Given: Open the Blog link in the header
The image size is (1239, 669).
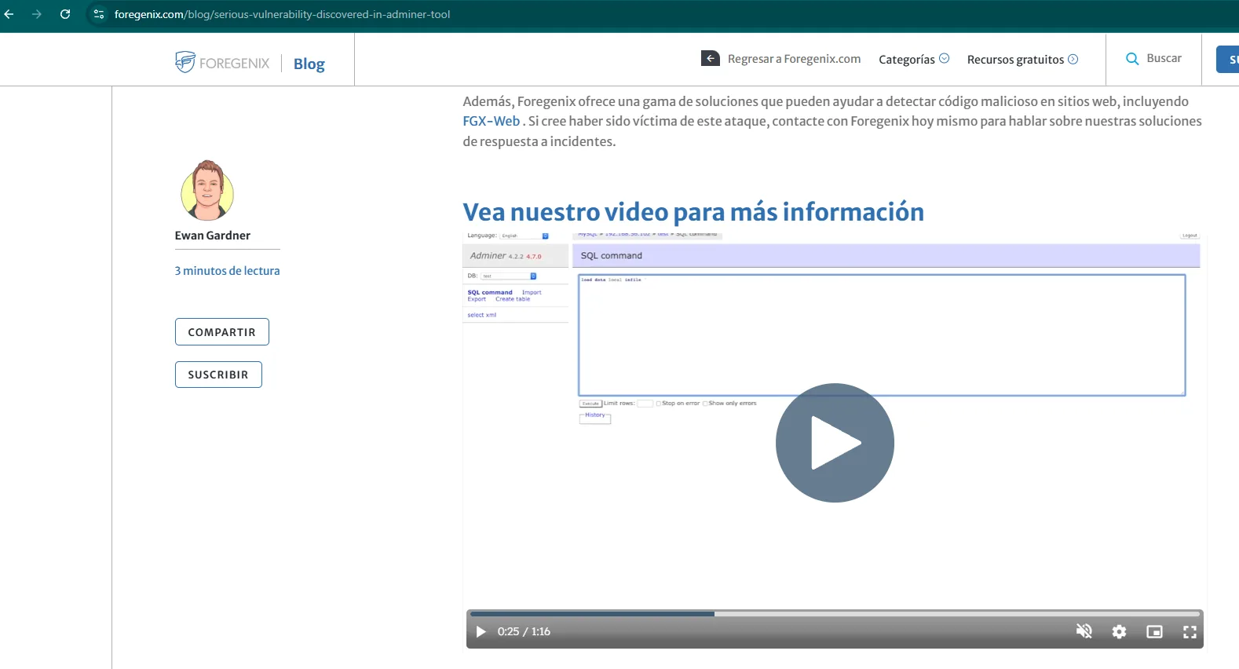Looking at the screenshot, I should click(x=309, y=64).
